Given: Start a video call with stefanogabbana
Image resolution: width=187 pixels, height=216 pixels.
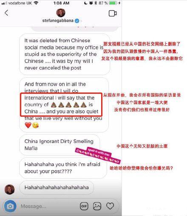Looking at the screenshot, I should pyautogui.click(x=113, y=14).
